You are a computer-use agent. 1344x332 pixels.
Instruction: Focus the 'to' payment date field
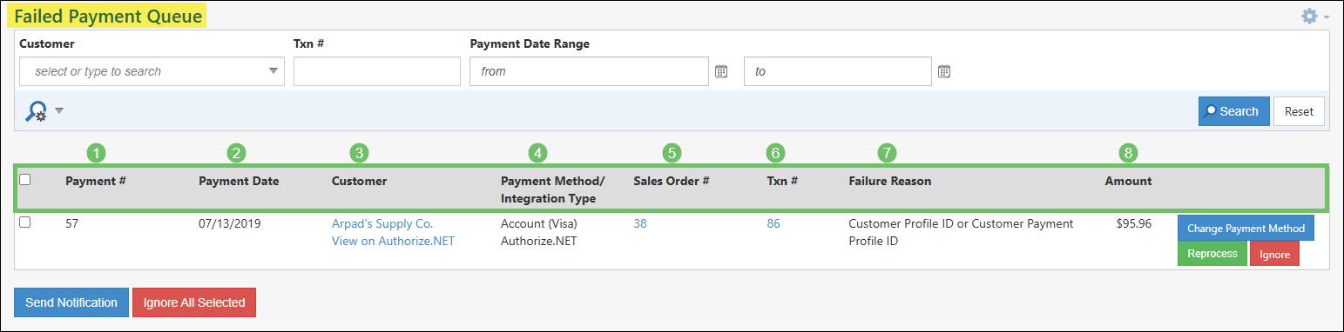pos(838,71)
